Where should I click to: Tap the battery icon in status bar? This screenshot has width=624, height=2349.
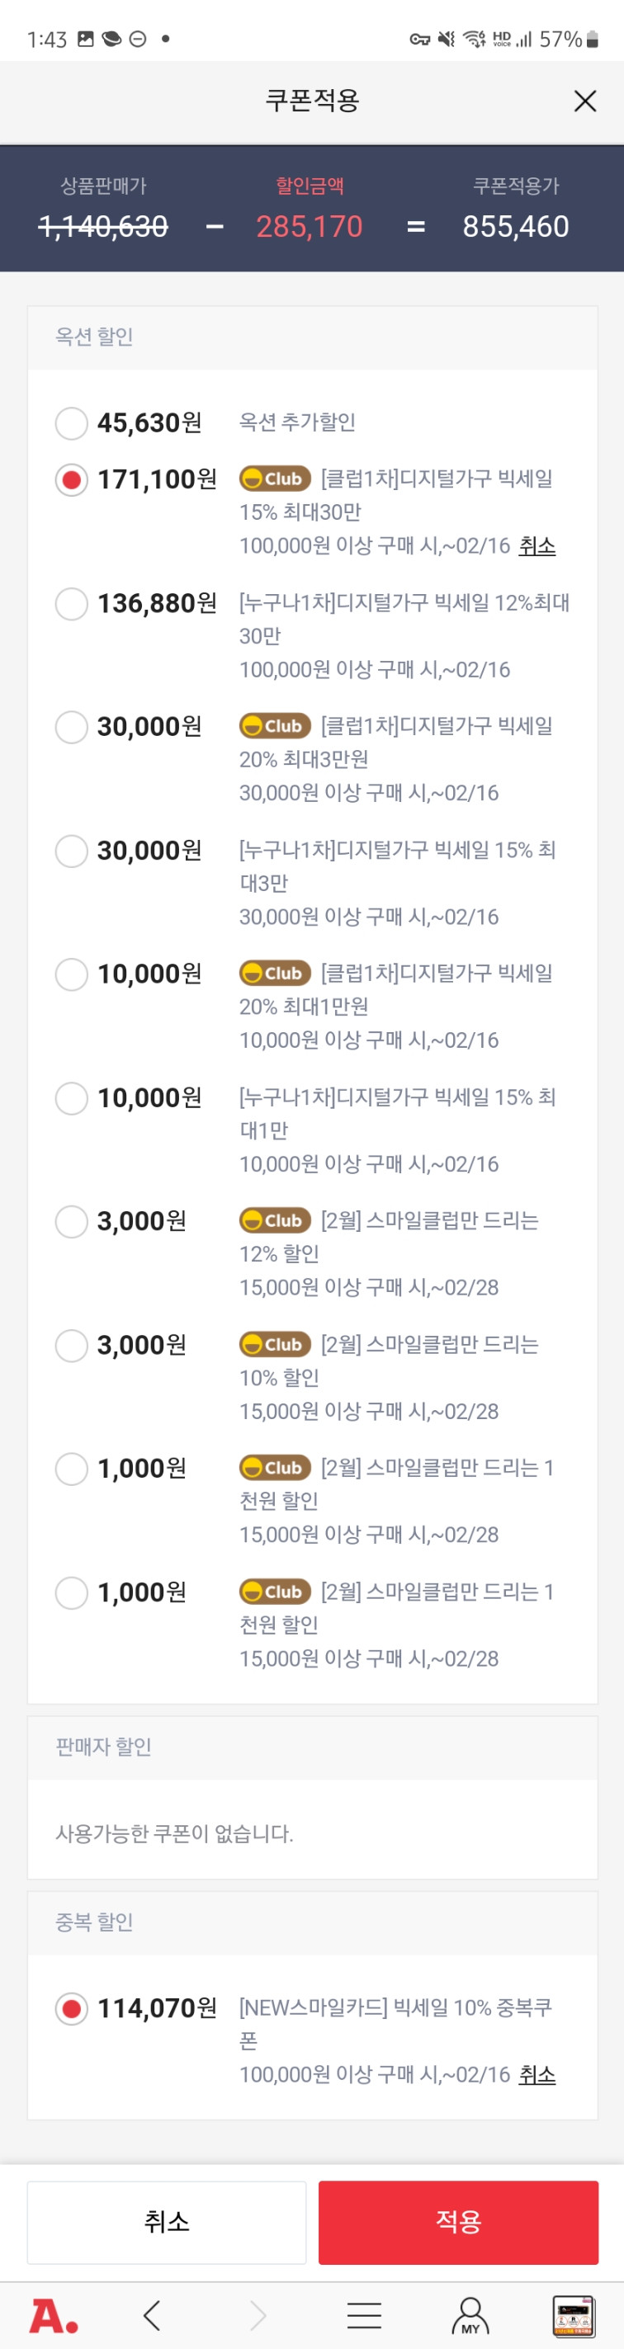point(592,40)
